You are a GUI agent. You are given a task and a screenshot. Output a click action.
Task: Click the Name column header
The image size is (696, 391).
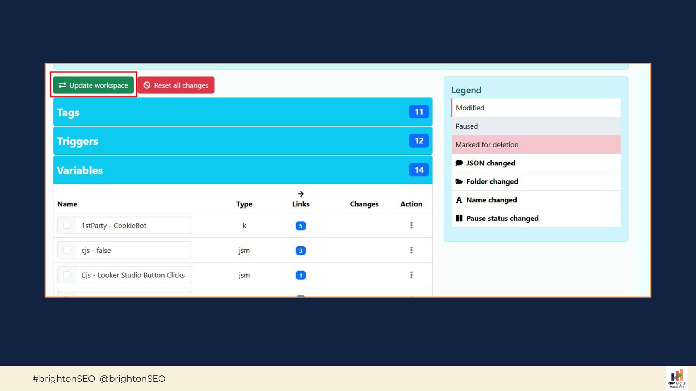point(67,204)
